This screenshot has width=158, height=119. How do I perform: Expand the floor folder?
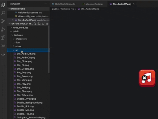pos(28,42)
